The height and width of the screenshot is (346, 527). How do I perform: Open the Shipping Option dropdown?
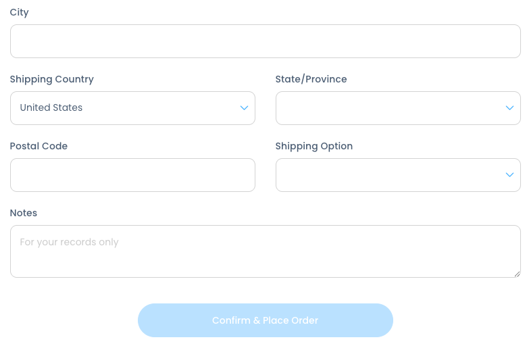coord(398,175)
